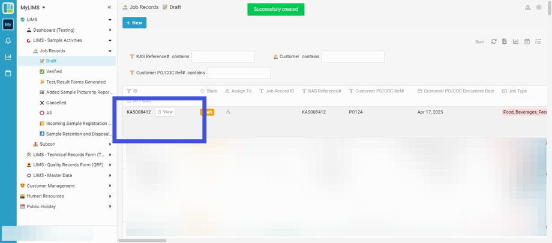Create a new job record with New button
This screenshot has height=243, width=552.
click(134, 23)
